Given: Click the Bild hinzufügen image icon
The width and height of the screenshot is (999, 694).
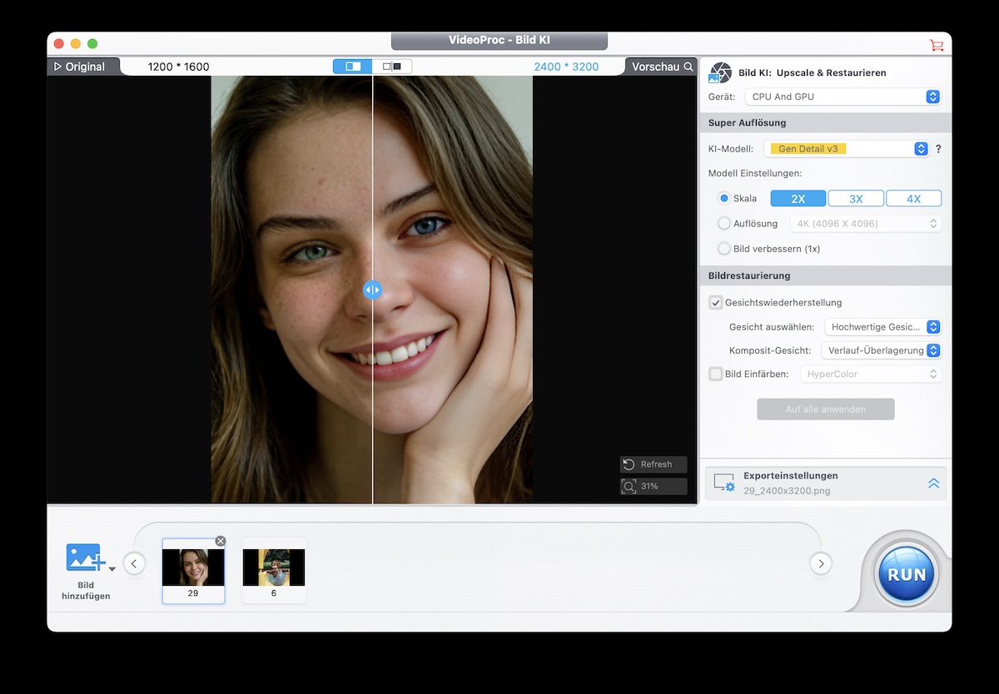Looking at the screenshot, I should tap(85, 558).
